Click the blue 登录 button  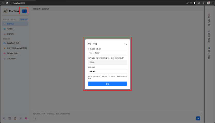tap(108, 84)
